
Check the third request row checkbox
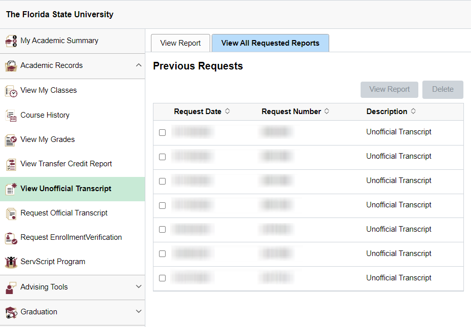point(162,181)
